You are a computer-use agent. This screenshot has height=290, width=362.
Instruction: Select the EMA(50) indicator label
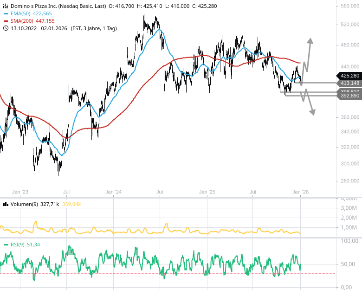[21, 14]
